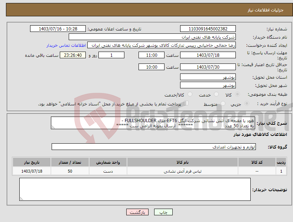Click the واحد شمارش column header
The width and height of the screenshot is (293, 222).
[x=108, y=162]
